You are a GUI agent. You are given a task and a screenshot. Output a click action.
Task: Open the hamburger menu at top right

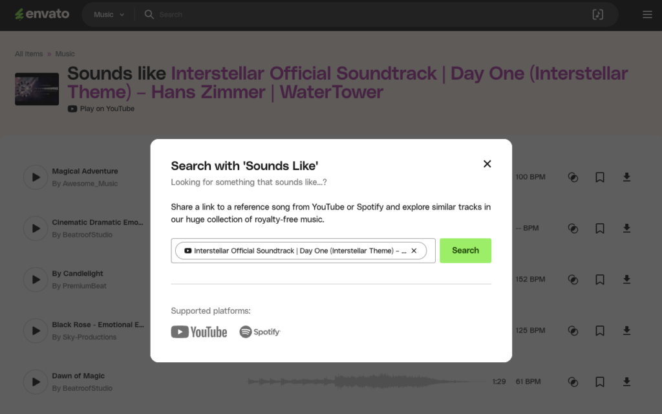pyautogui.click(x=647, y=14)
